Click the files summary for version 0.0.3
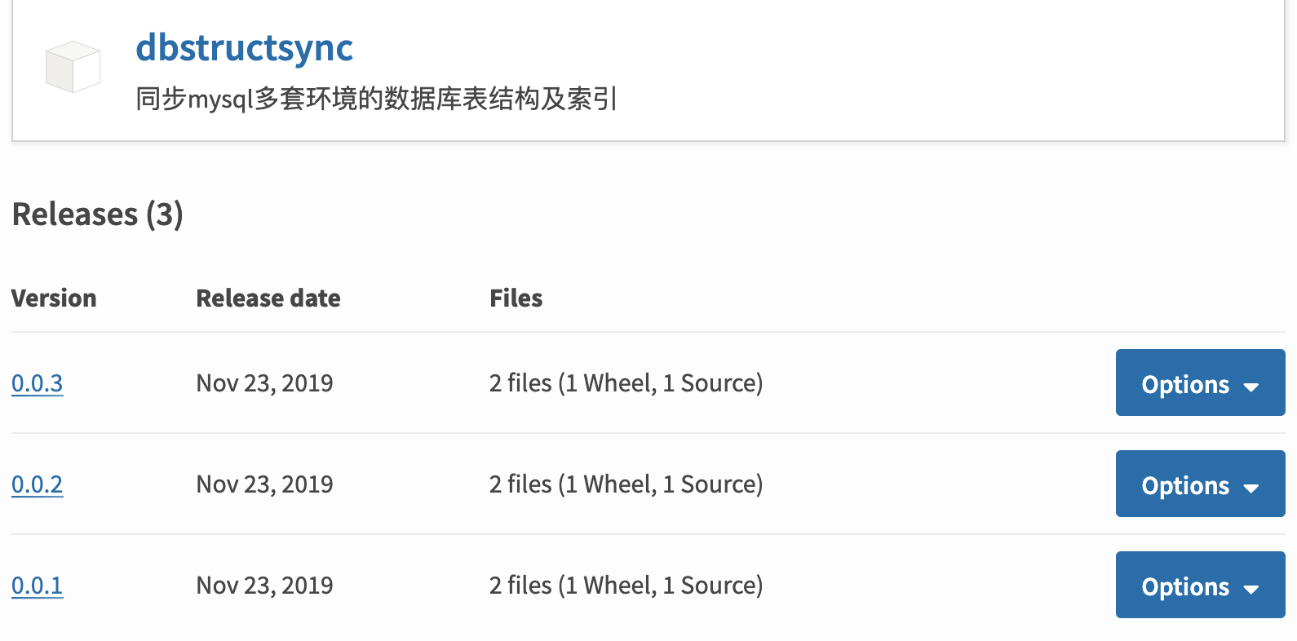1297x641 pixels. 626,383
